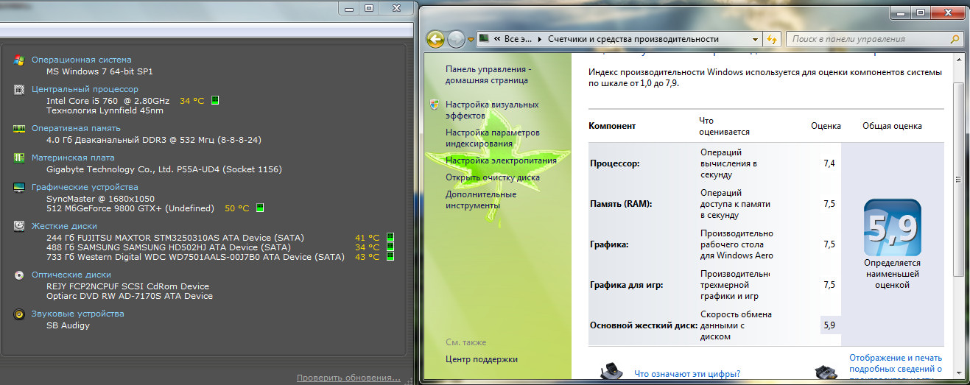Click Счетчики и средства производительности breadcrumb
970x385 pixels.
click(x=633, y=39)
